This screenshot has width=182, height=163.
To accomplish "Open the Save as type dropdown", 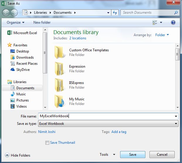I will [108, 124].
